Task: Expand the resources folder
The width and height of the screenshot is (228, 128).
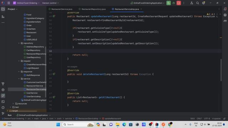Action: click(13, 103)
